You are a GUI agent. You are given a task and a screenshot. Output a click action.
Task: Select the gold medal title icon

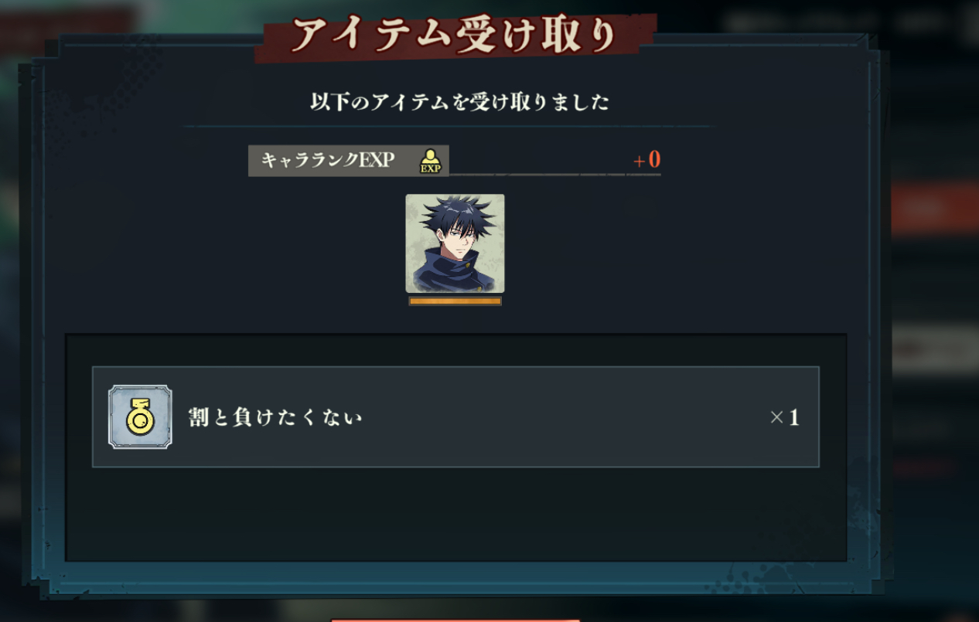[x=140, y=417]
